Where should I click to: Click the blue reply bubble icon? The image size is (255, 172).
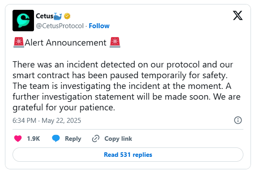(x=56, y=138)
